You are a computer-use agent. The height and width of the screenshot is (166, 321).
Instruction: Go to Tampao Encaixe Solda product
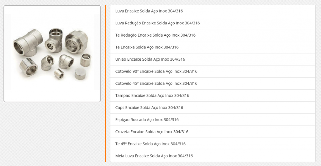[x=152, y=96]
